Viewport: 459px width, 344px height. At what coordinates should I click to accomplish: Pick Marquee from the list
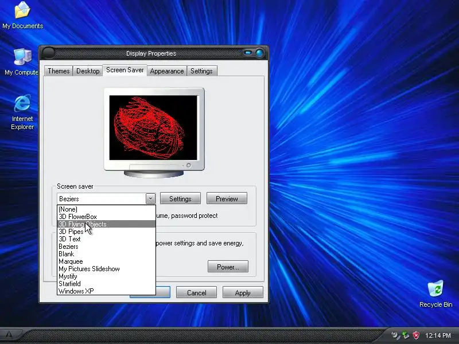[106, 261]
